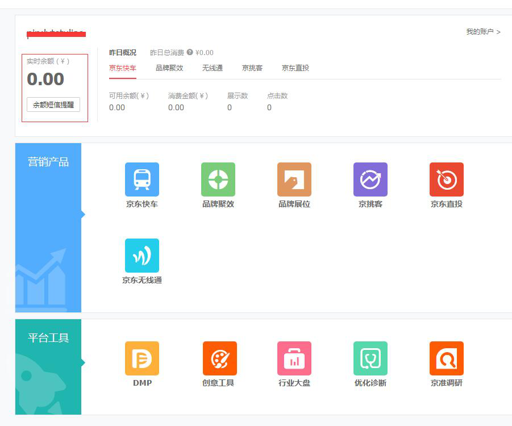The height and width of the screenshot is (426, 512).
Task: Click the green 品牌聚效 icon
Action: pos(218,179)
